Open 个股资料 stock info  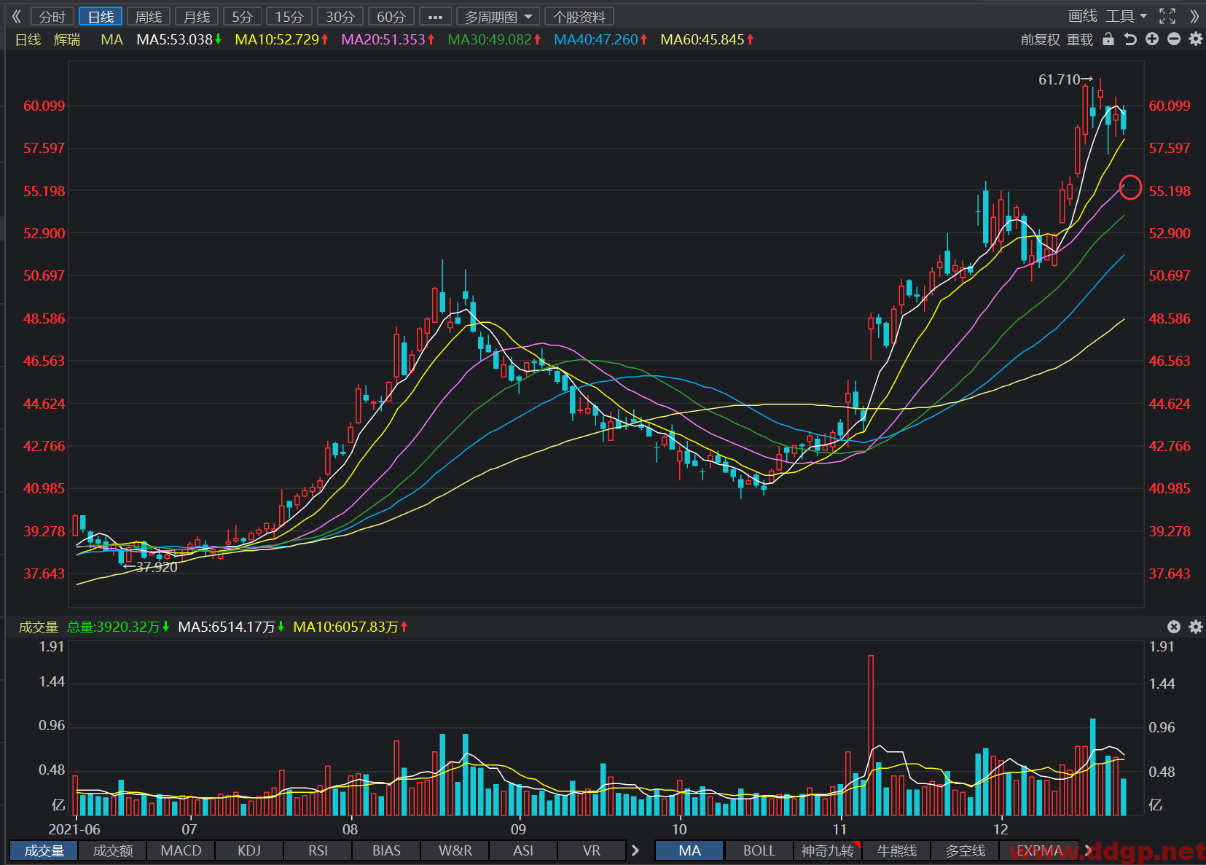tap(579, 16)
